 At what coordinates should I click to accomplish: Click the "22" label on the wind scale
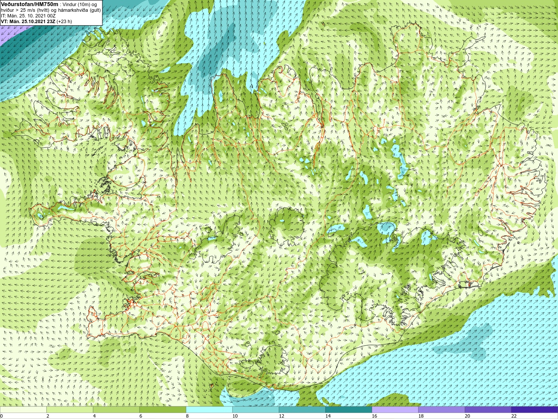(x=514, y=416)
